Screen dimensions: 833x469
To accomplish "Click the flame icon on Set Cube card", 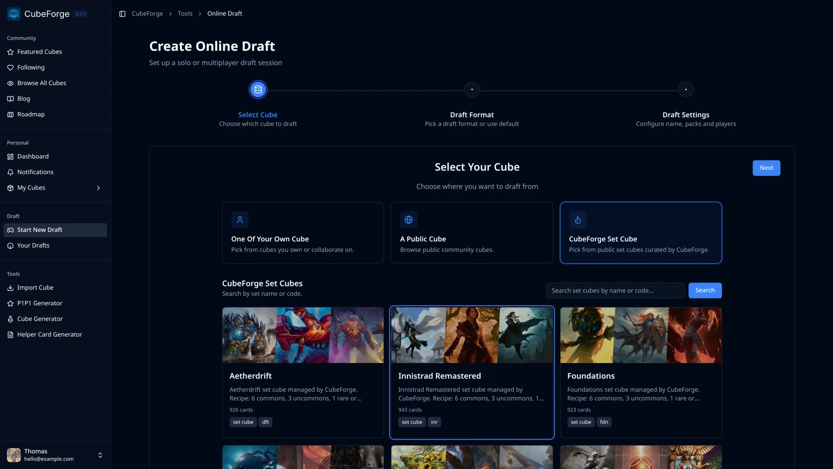I will [x=578, y=220].
